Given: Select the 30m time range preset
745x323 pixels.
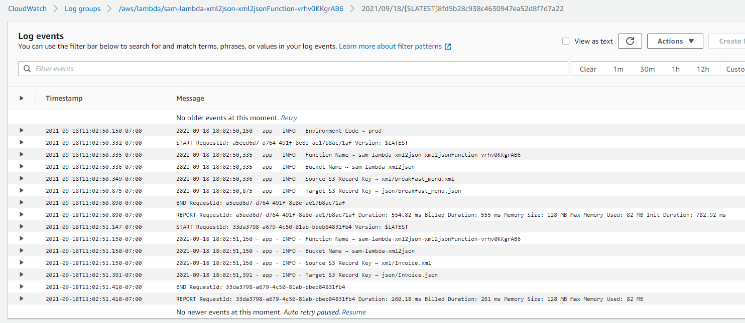Looking at the screenshot, I should (647, 69).
